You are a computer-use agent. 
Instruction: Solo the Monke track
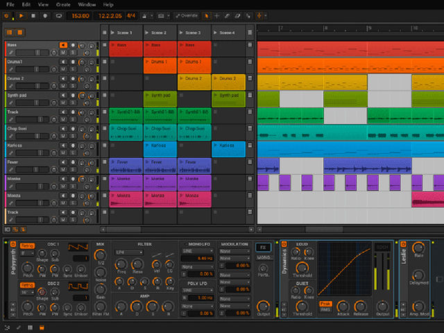click(x=73, y=186)
